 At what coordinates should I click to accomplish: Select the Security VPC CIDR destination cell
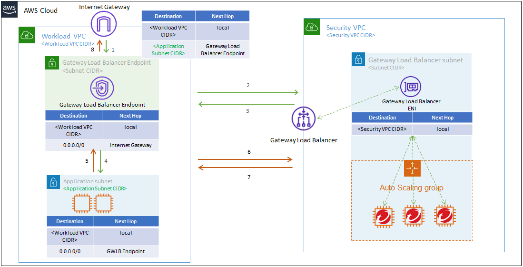(382, 129)
